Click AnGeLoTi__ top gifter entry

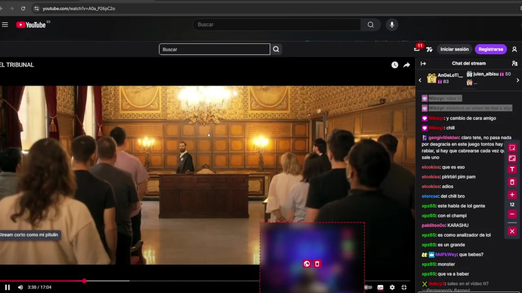(445, 78)
